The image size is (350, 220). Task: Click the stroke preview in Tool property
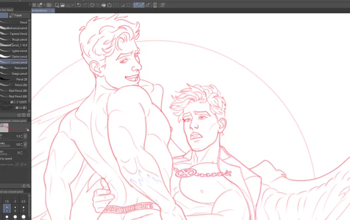click(x=12, y=128)
